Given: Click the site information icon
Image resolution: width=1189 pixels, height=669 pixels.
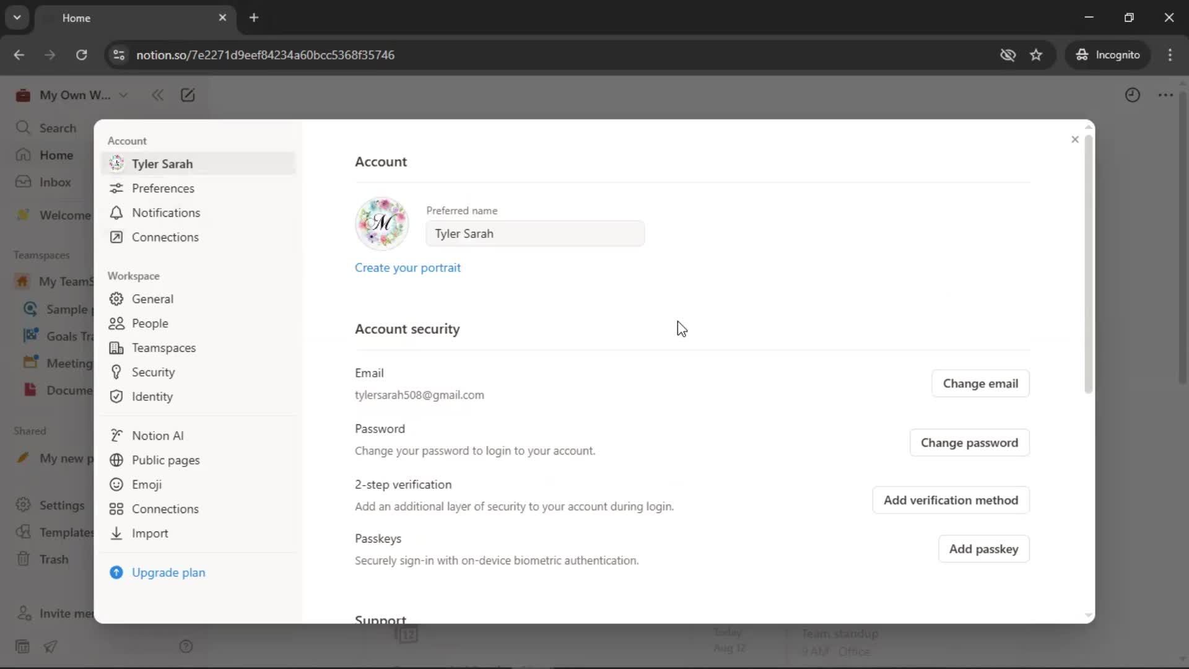Looking at the screenshot, I should (x=119, y=55).
